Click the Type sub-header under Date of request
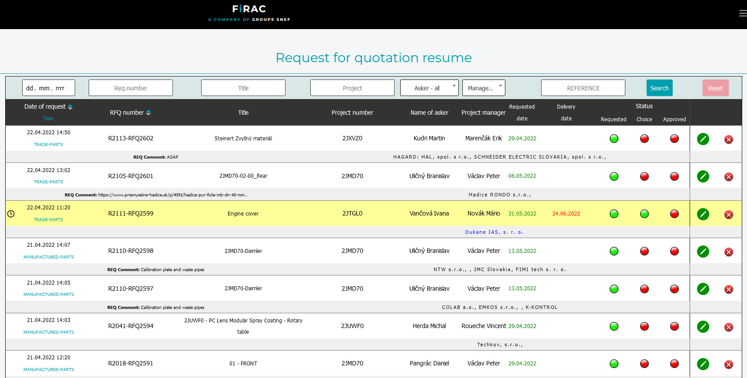Image resolution: width=747 pixels, height=378 pixels. pyautogui.click(x=48, y=118)
